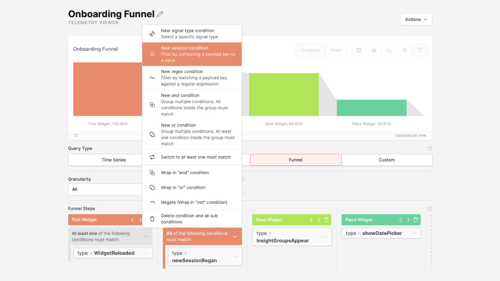Open the Actions dropdown

416,20
